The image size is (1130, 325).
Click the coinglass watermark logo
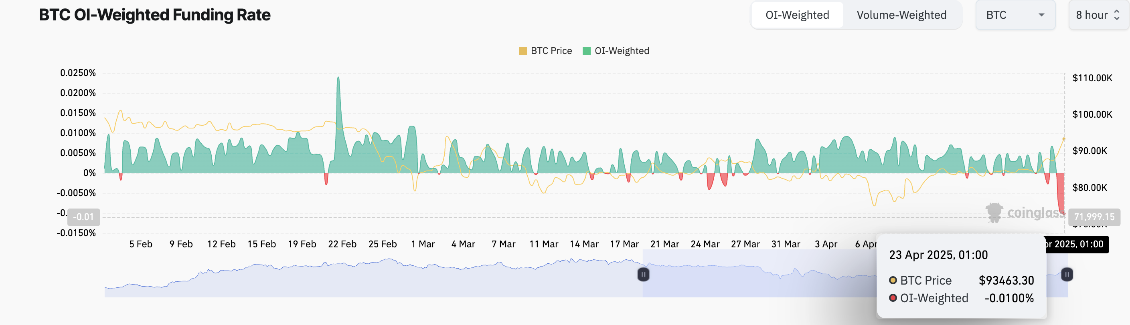pyautogui.click(x=994, y=213)
